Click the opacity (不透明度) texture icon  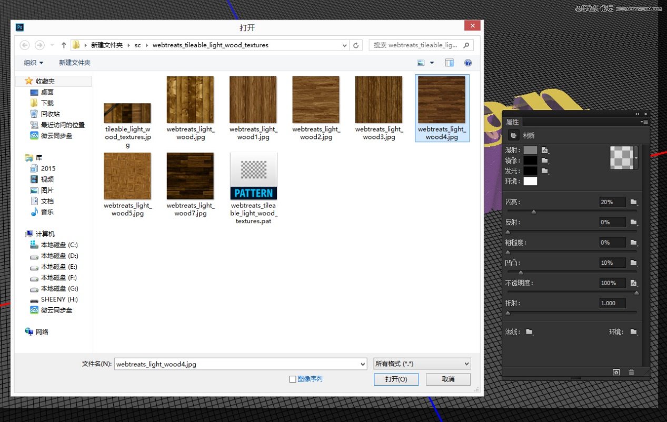[633, 283]
